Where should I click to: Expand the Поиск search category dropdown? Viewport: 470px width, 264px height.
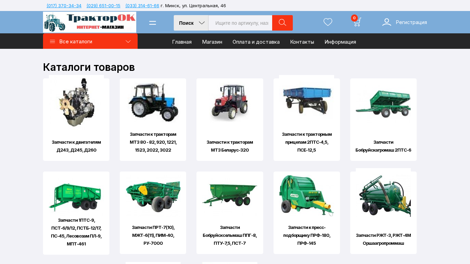pos(191,23)
